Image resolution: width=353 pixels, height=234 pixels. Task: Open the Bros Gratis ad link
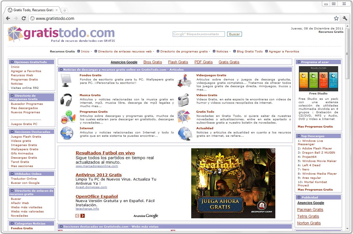click(153, 62)
